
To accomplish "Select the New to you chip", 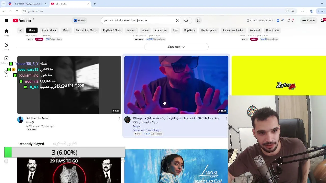I will pos(273,30).
